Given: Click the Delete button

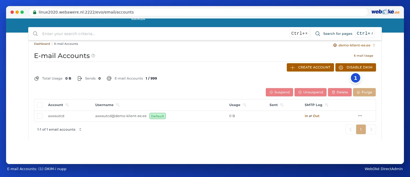Looking at the screenshot, I should click(x=340, y=92).
